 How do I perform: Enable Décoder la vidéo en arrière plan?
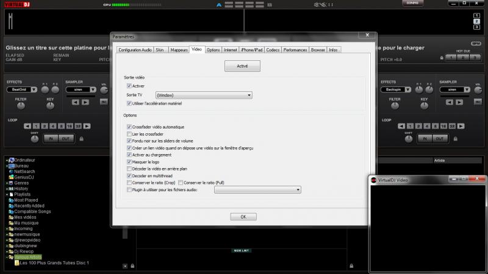(x=129, y=169)
